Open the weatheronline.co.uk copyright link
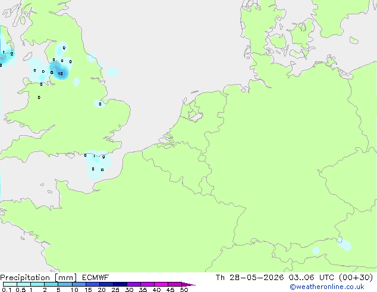This screenshot has height=292, width=377. [x=327, y=287]
